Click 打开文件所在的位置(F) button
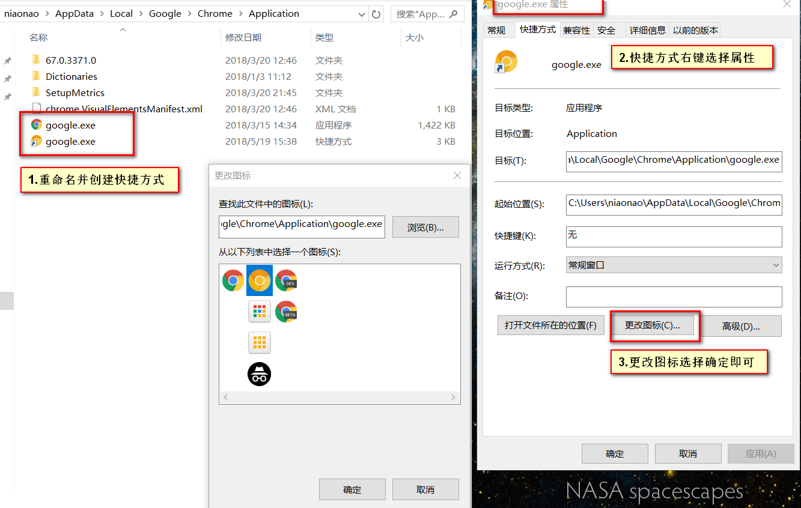801x508 pixels. 550,325
